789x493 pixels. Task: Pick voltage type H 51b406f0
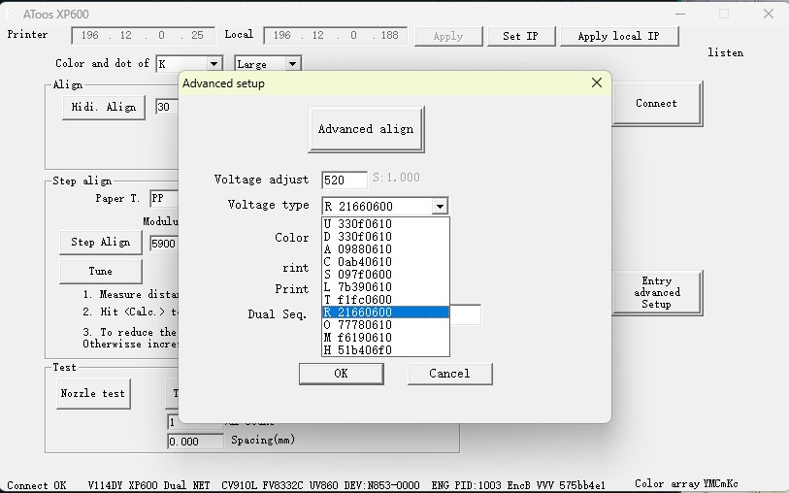point(385,349)
